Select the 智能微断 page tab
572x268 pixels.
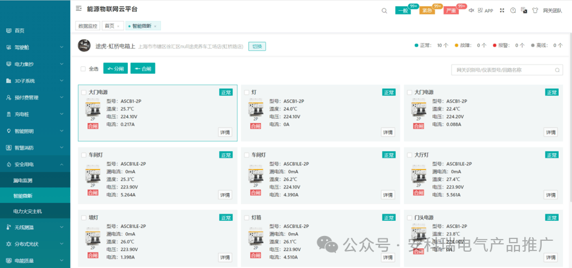142,26
